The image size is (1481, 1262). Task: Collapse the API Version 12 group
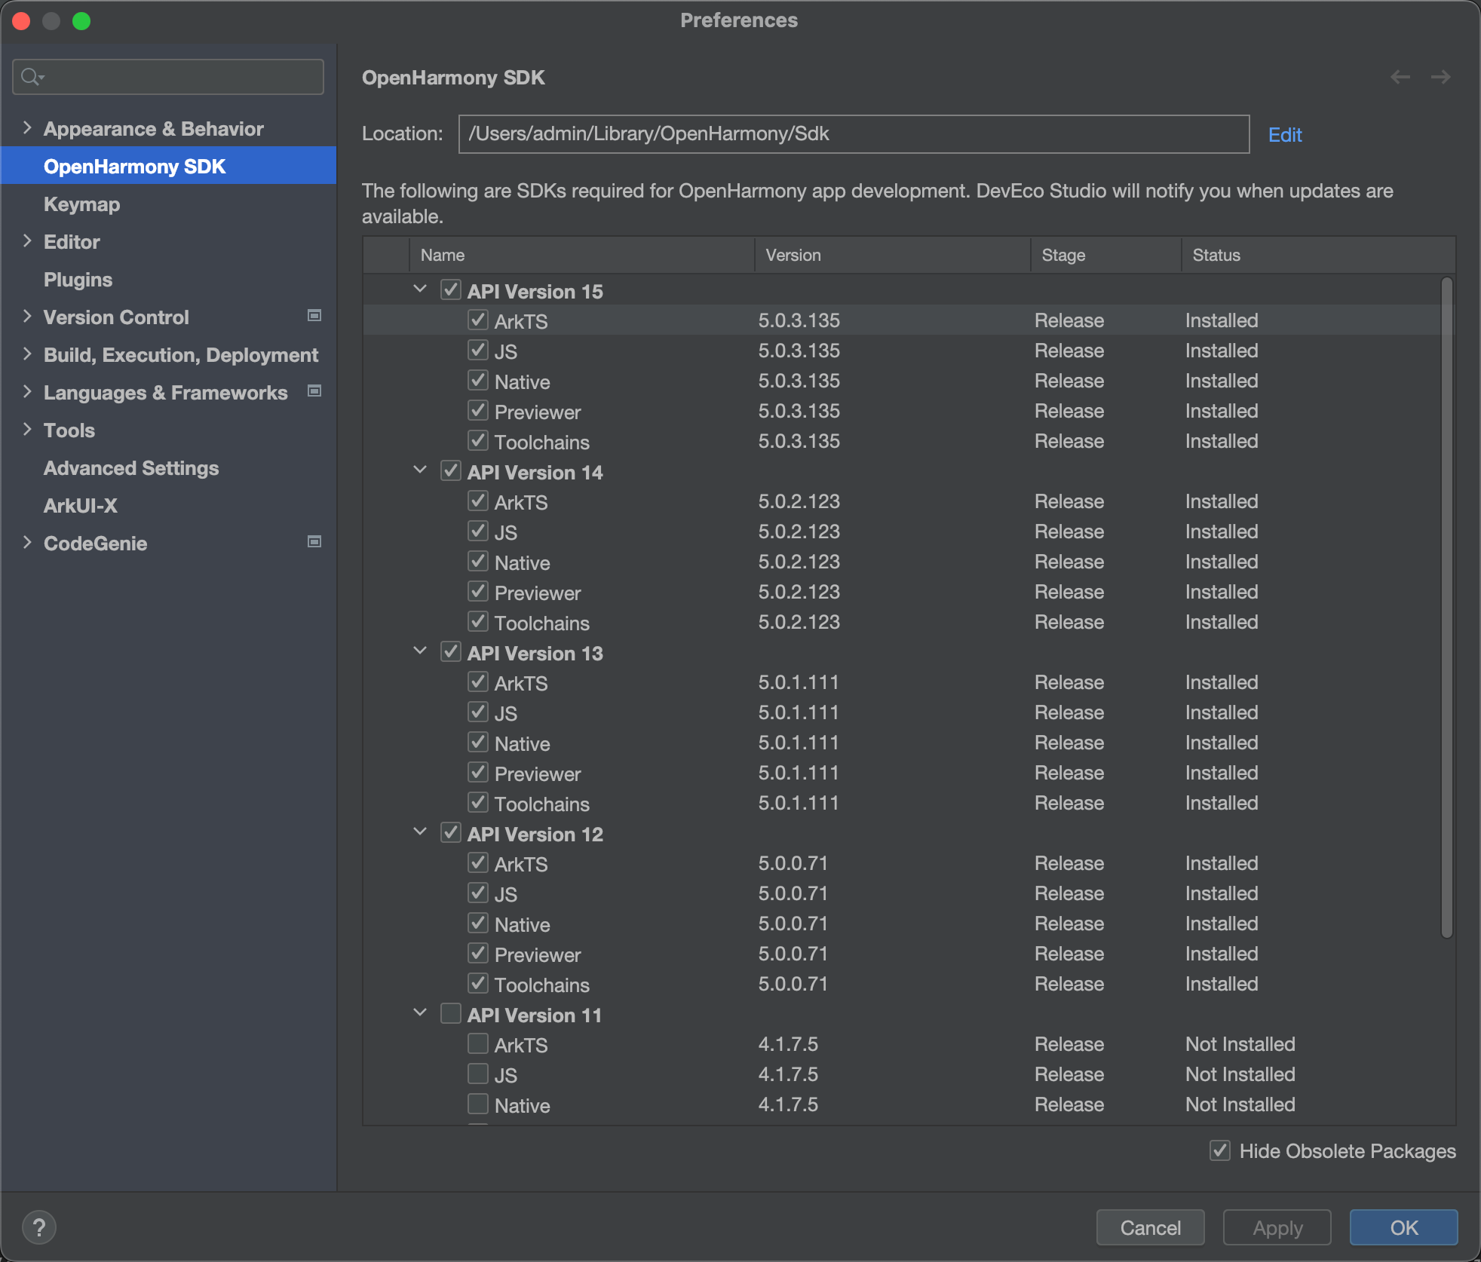pyautogui.click(x=420, y=832)
